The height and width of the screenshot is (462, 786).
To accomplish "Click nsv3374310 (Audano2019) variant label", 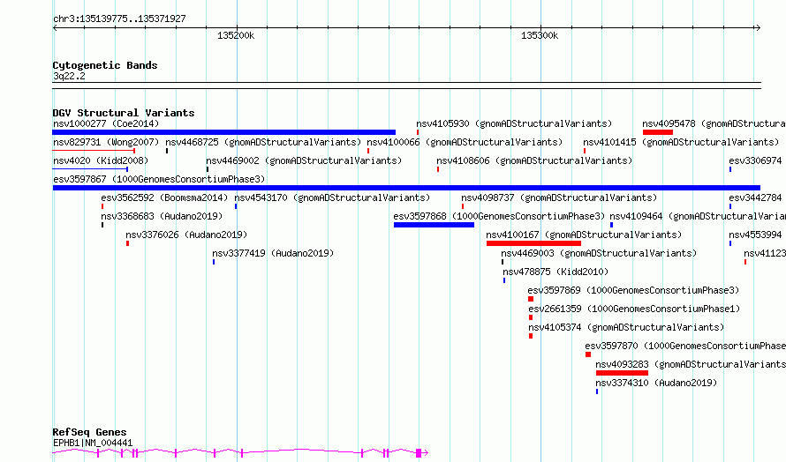I will click(x=657, y=383).
